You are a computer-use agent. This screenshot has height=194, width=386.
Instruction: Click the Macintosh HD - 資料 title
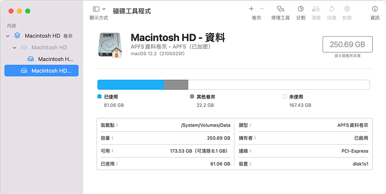[x=178, y=38]
